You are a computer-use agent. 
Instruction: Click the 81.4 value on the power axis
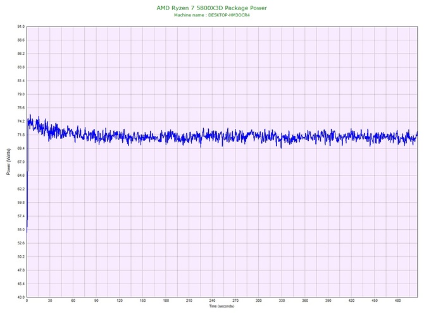(21, 81)
